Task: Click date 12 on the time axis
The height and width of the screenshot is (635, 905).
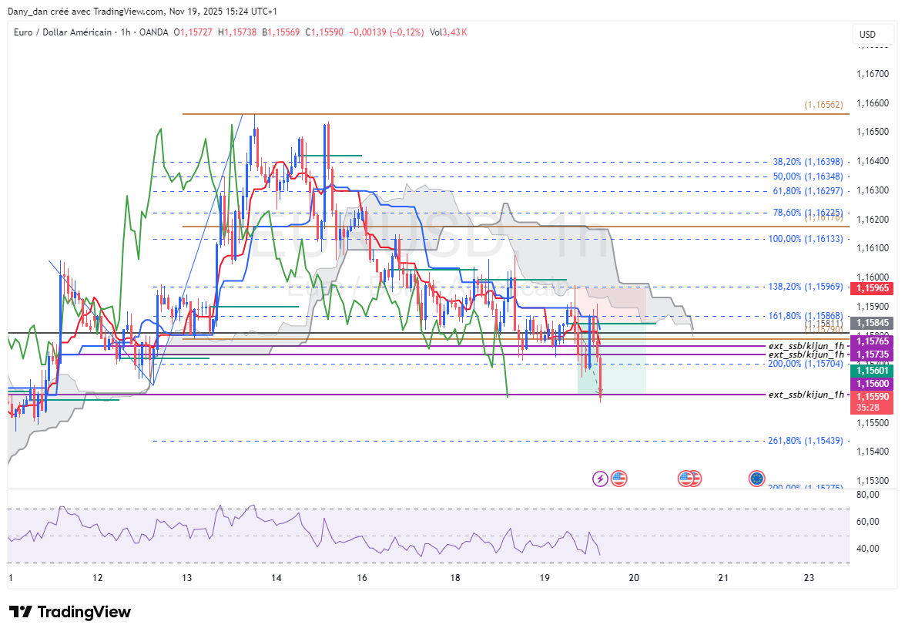Action: 98,578
